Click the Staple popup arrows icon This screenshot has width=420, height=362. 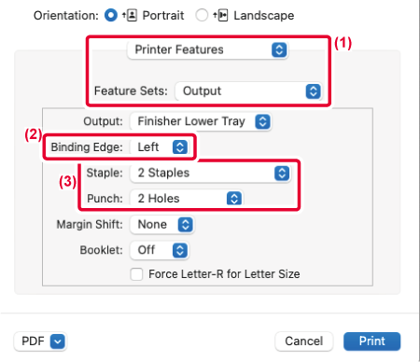click(282, 174)
